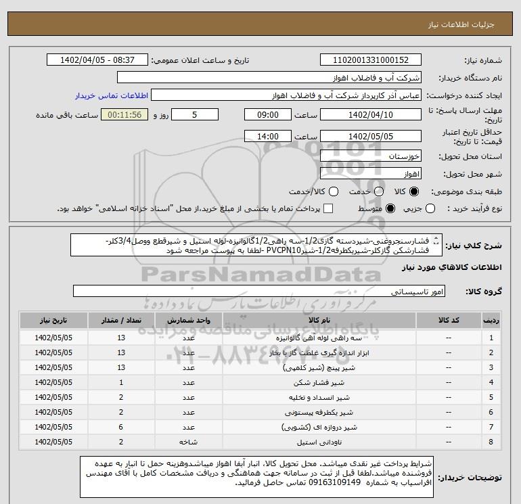Click quantity 6 in the gate valve row

(121, 428)
